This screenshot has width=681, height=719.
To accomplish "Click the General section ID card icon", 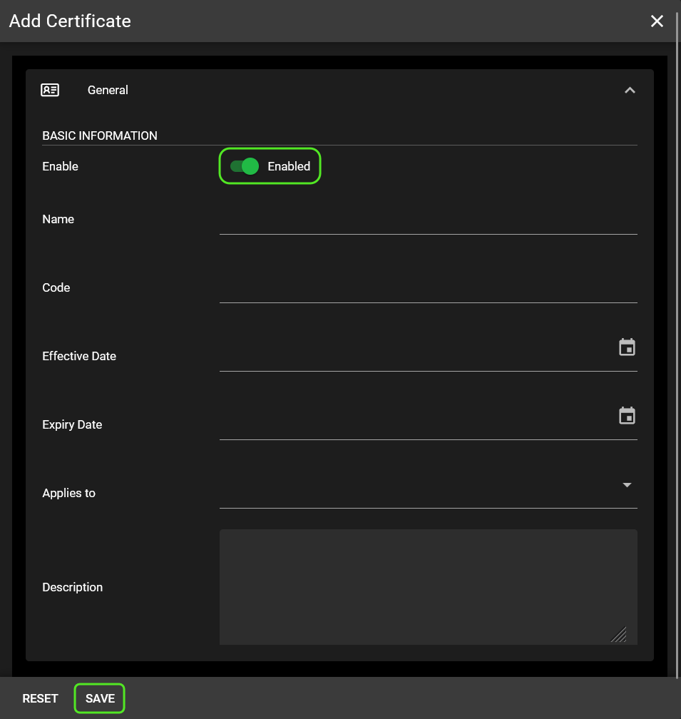I will pyautogui.click(x=50, y=90).
